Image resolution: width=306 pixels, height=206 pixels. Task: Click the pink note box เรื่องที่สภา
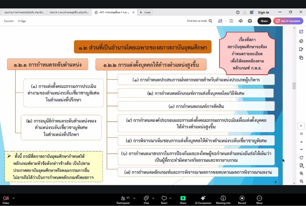(x=247, y=54)
